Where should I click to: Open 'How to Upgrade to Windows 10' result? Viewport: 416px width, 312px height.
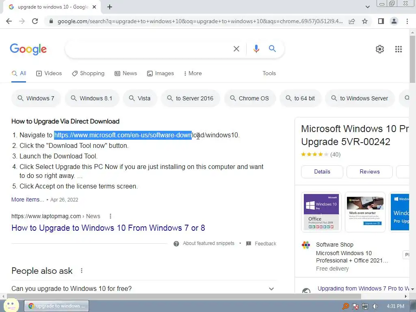(x=108, y=228)
